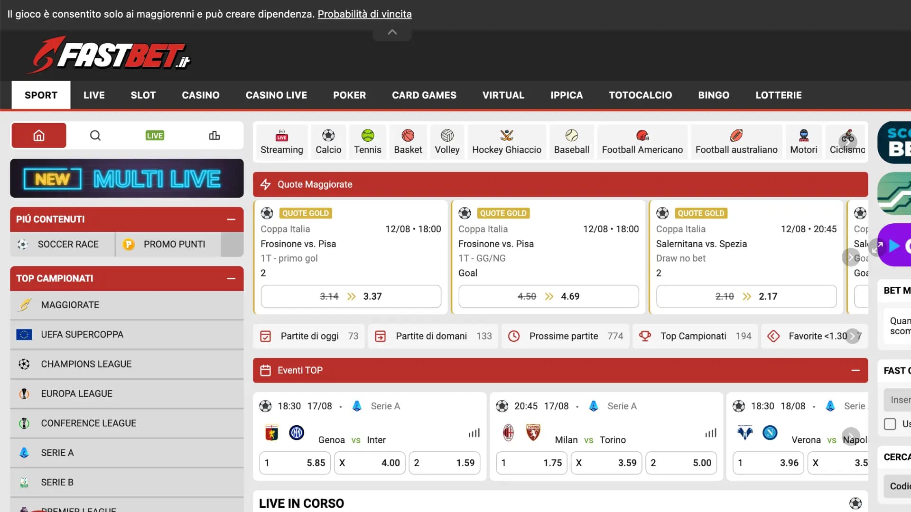Open the leaderboard podium icon
This screenshot has height=512, width=911.
214,136
